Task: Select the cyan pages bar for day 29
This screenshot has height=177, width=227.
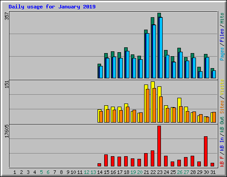Action: (x=201, y=75)
